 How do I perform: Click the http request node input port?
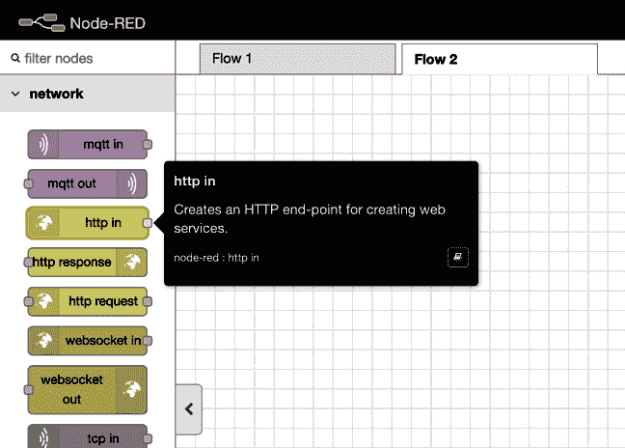click(x=28, y=301)
